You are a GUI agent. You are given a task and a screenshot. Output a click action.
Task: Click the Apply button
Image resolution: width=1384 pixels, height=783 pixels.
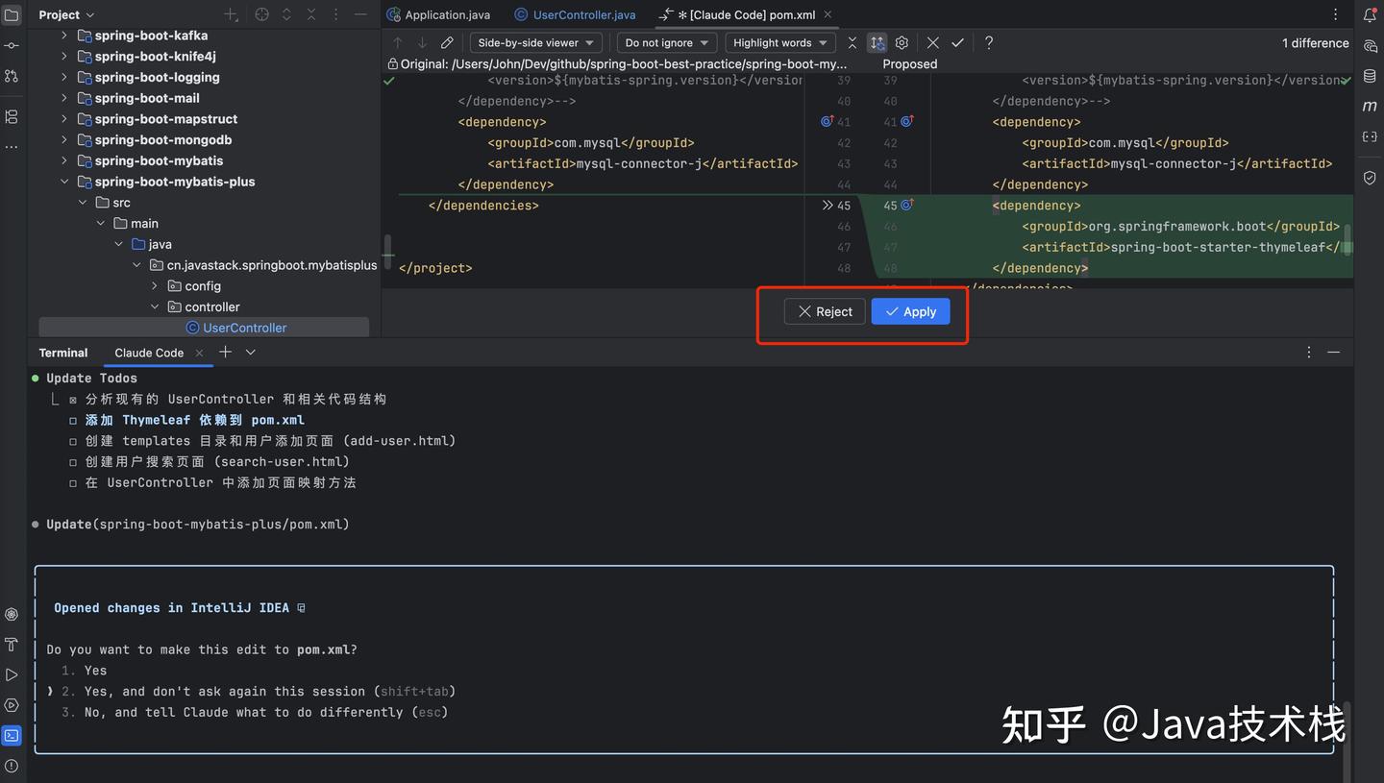click(909, 311)
